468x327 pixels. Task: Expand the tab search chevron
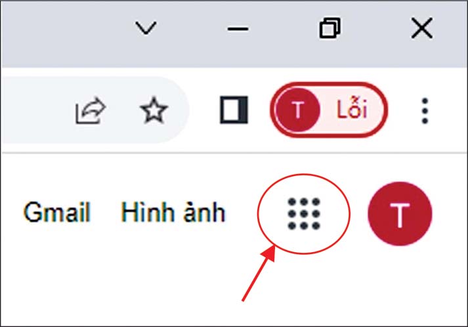(x=146, y=28)
